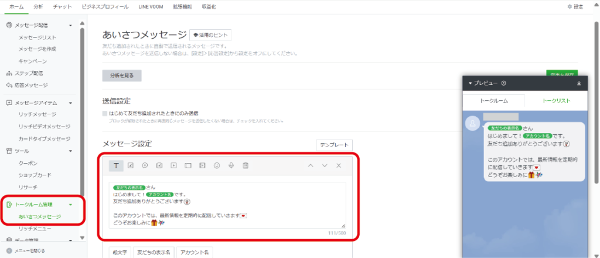The width and height of the screenshot is (600, 258).
Task: Move message box up with chevron
Action: (x=311, y=165)
